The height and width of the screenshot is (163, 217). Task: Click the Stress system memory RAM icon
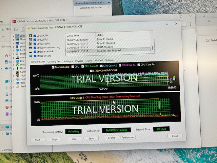click(x=30, y=48)
